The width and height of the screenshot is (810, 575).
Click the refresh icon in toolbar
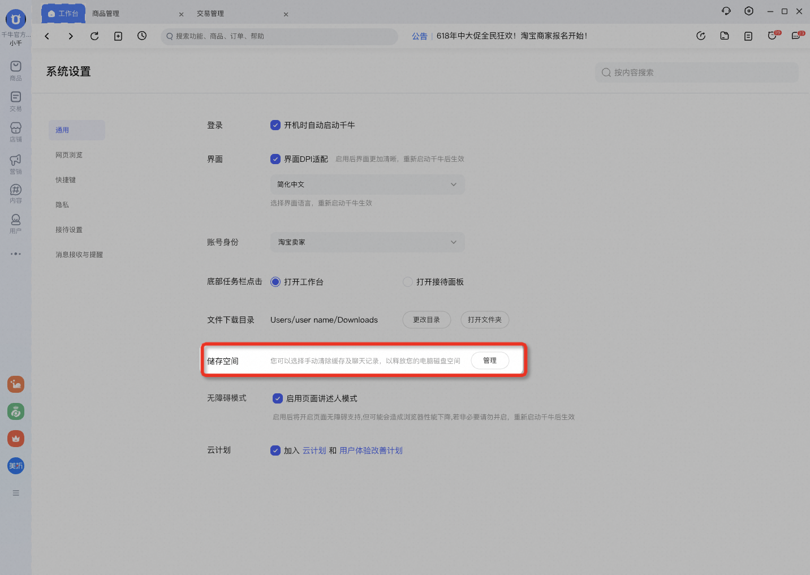tap(94, 36)
